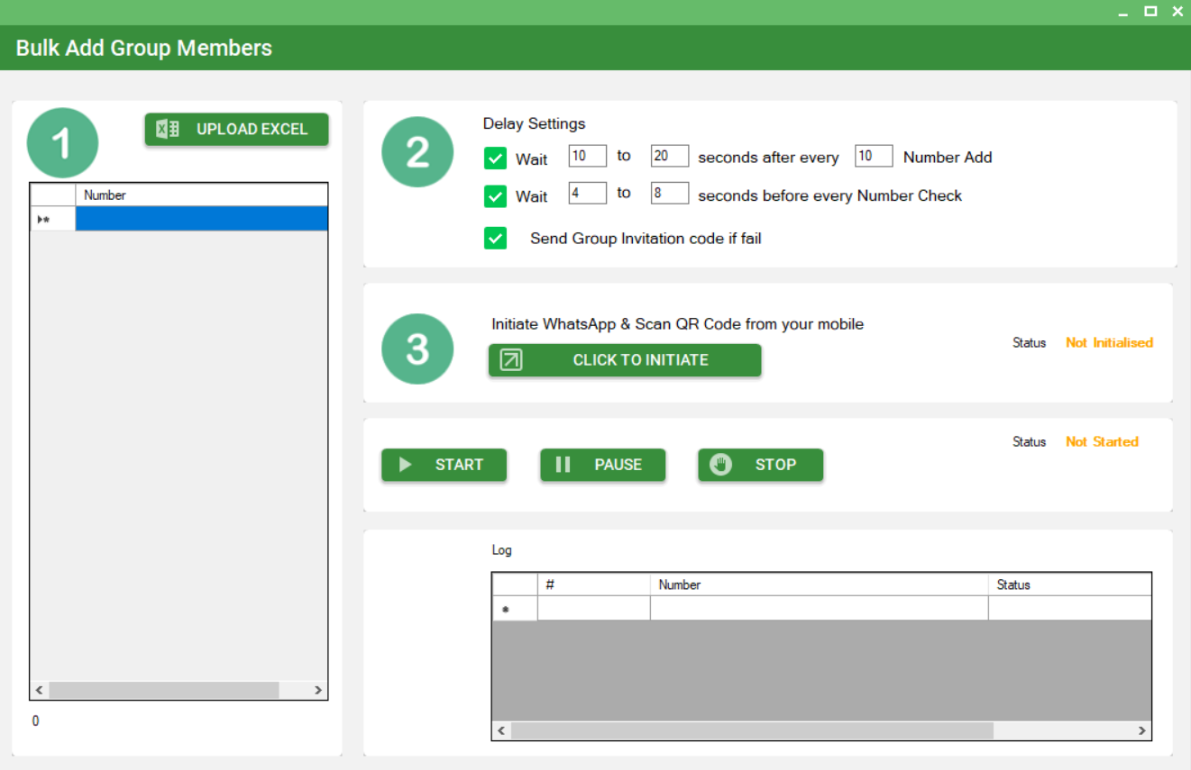Click the Excel icon on Upload button

click(168, 129)
